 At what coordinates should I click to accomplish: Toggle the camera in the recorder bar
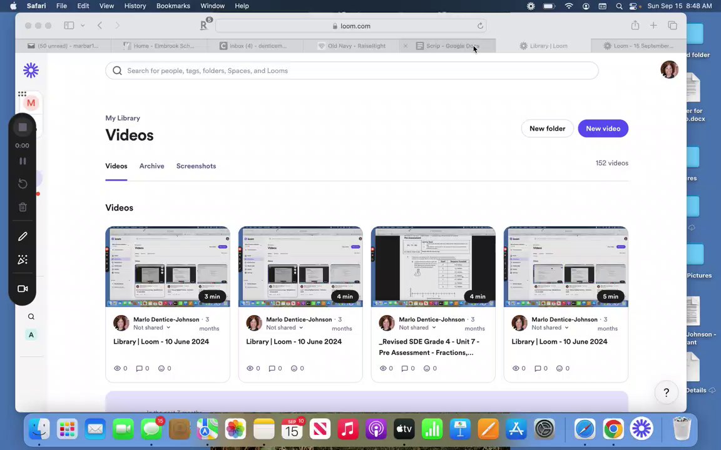(x=23, y=289)
